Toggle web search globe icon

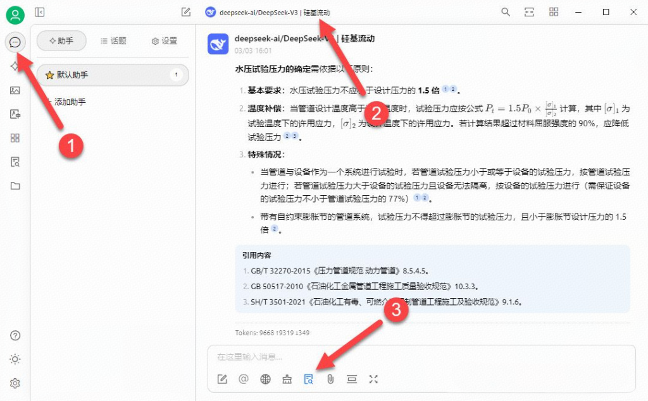(x=265, y=379)
